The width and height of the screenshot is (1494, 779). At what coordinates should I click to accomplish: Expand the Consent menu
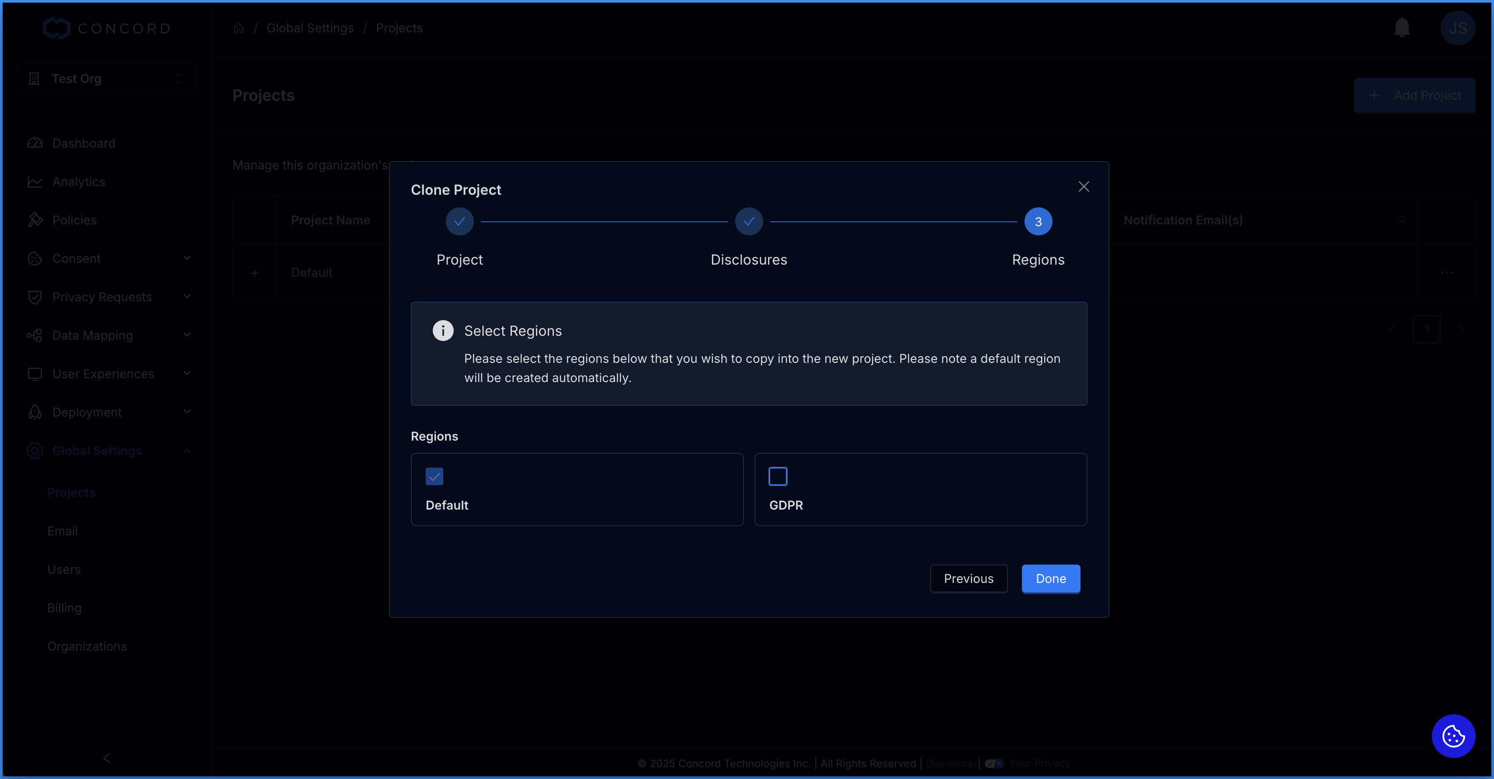coord(108,259)
